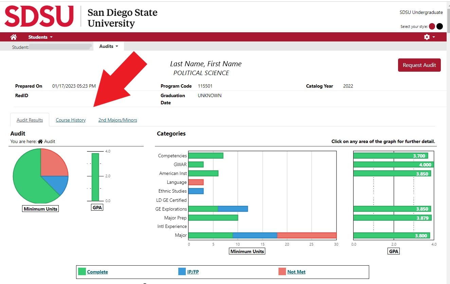Click the Major Prep units bar
Image resolution: width=450 pixels, height=284 pixels.
(213, 217)
